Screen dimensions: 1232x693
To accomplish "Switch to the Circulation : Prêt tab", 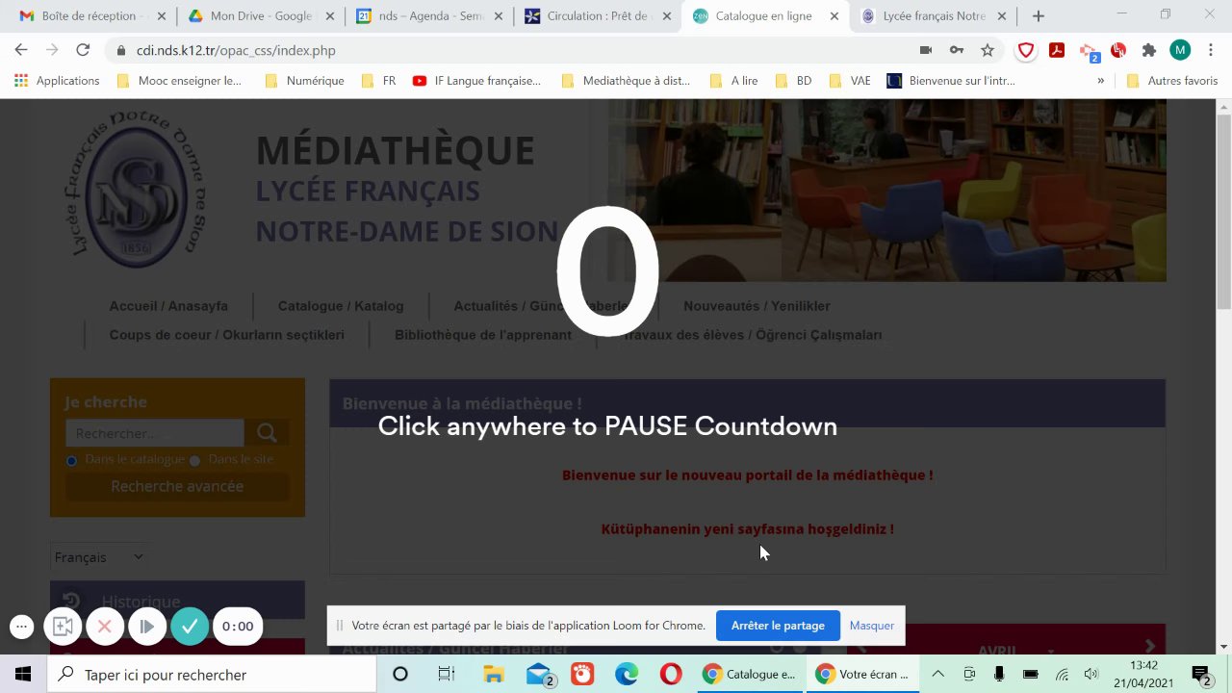I will click(x=598, y=16).
